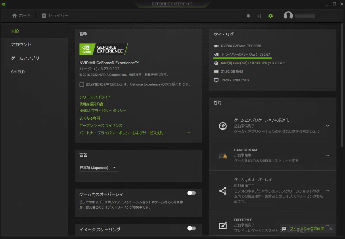Image resolution: width=345 pixels, height=239 pixels.
Task: Click the FREESTYLE filter icon
Action: pyautogui.click(x=223, y=226)
